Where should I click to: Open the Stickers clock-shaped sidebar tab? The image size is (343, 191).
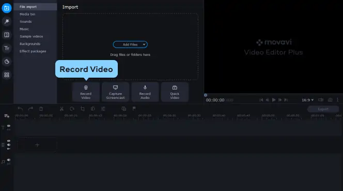(x=7, y=62)
